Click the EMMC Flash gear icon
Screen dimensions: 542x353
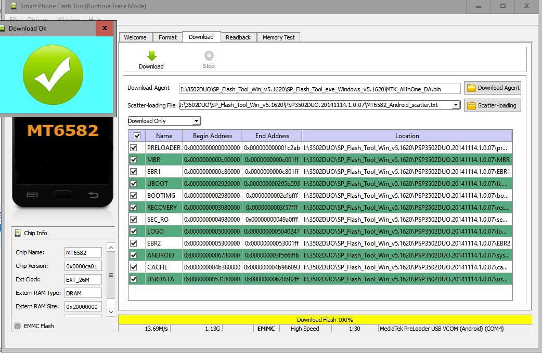(18, 326)
